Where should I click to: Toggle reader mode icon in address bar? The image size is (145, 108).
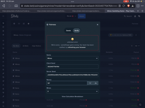[x=120, y=6]
